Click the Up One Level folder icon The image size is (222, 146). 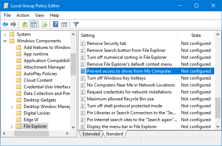25,24
